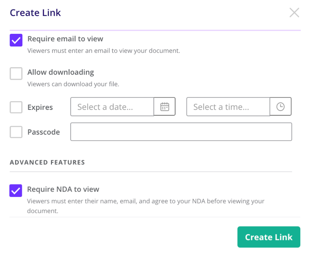Click the Passcode label text
Screen dimensions: 313x258
point(44,132)
